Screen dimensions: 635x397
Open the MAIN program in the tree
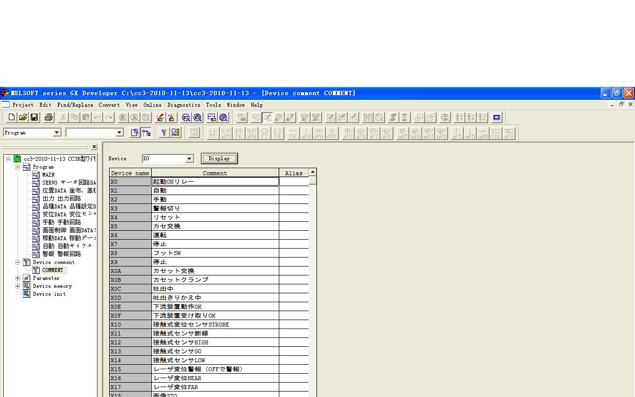48,175
